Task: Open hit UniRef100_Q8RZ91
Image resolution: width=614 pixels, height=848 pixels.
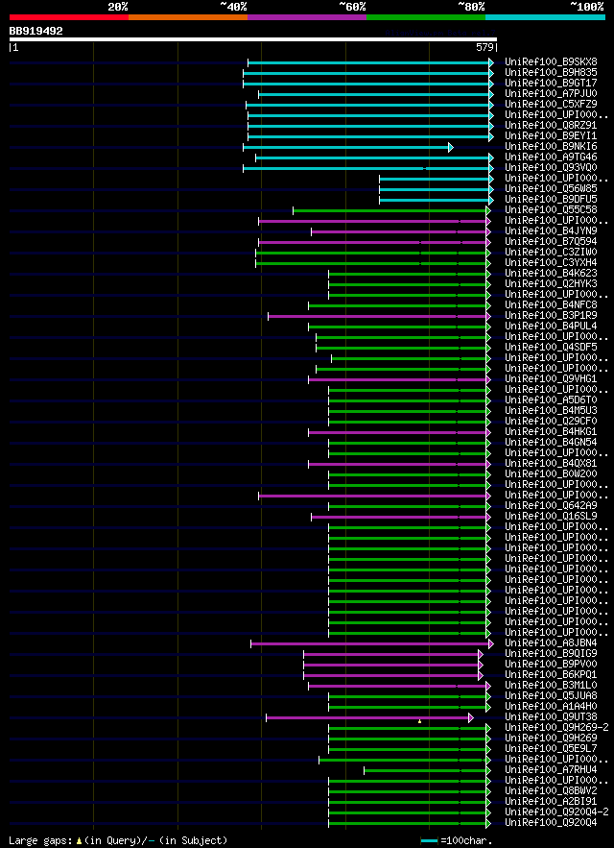Action: pyautogui.click(x=551, y=126)
